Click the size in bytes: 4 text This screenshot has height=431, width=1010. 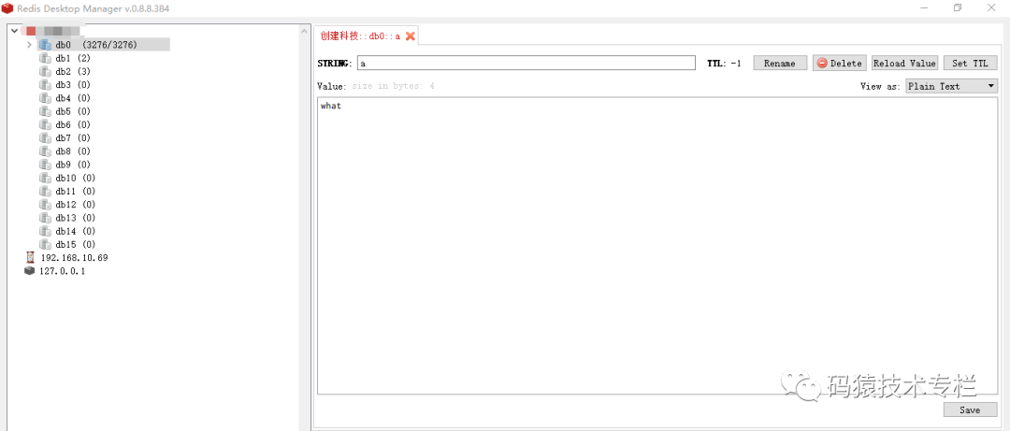pyautogui.click(x=393, y=86)
